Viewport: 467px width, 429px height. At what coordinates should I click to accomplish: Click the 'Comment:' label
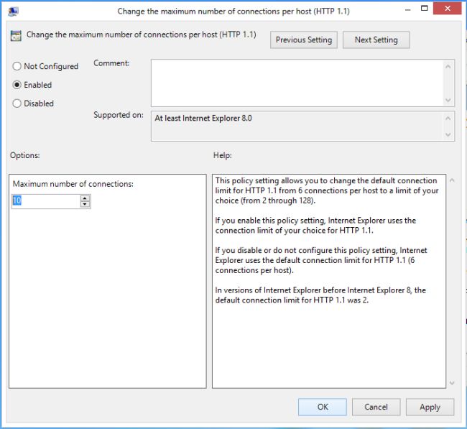[x=111, y=63]
